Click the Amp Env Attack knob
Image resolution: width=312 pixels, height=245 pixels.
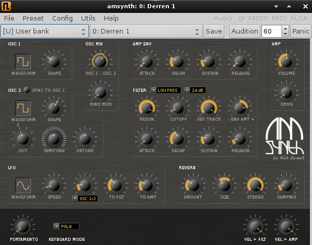pos(147,61)
